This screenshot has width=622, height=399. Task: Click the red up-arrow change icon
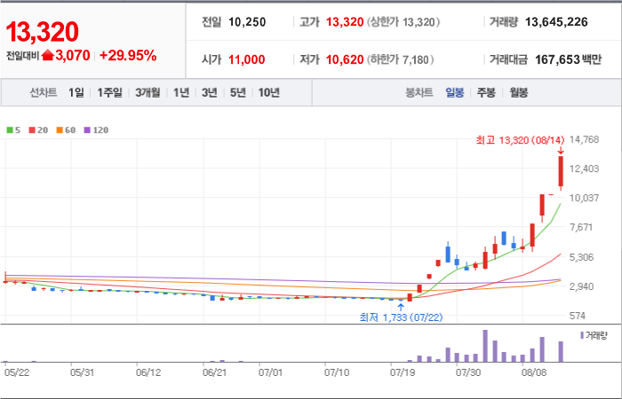(x=48, y=56)
